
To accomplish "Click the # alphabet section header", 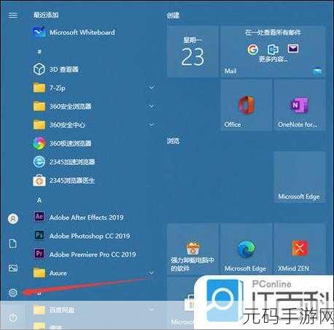I will click(39, 52).
